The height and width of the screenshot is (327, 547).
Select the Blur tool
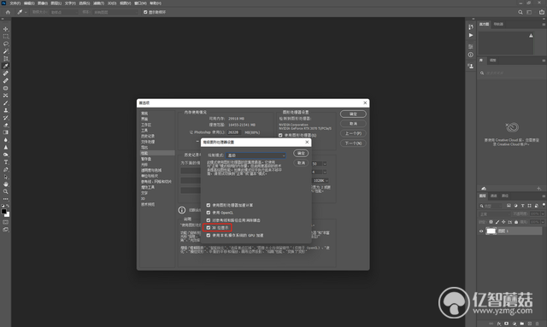point(6,140)
